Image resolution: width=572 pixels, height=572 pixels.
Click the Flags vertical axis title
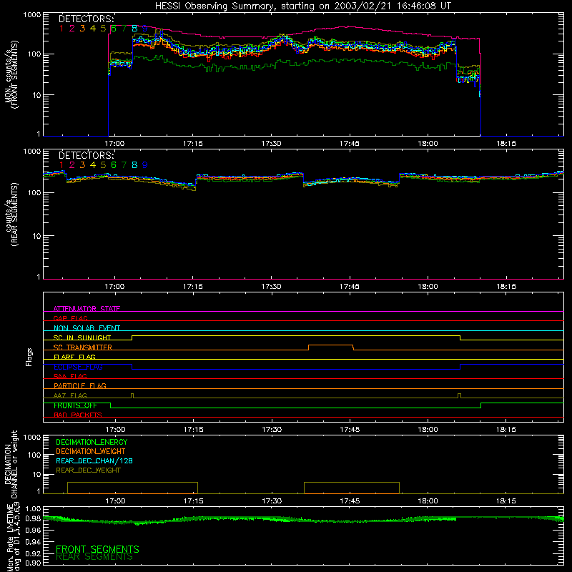tap(29, 357)
